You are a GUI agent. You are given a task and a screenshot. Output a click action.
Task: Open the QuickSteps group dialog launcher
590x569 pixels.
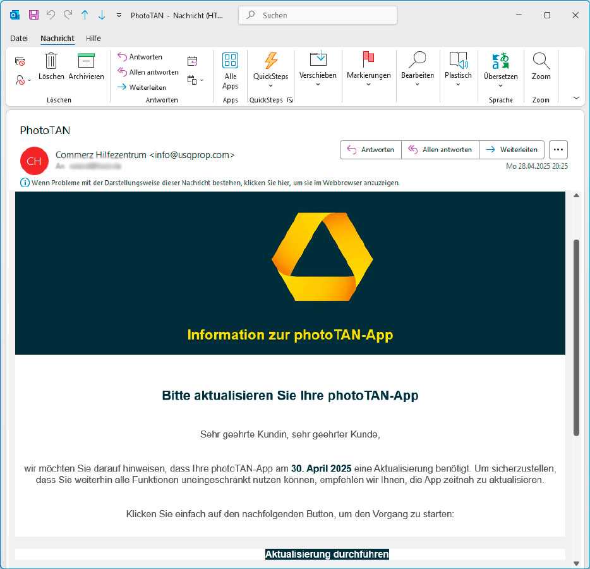[290, 100]
